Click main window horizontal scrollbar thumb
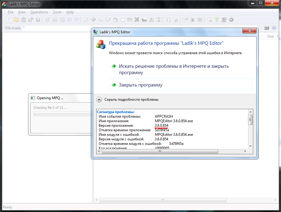Screen dimensions: 281x212 163,200
